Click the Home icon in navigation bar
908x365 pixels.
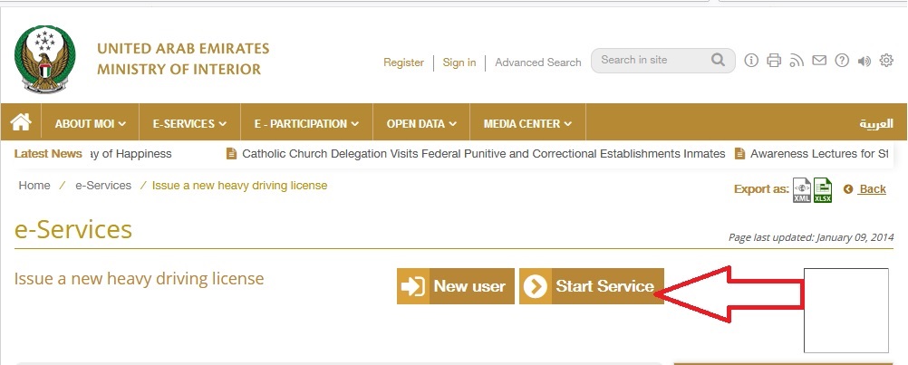coord(22,122)
